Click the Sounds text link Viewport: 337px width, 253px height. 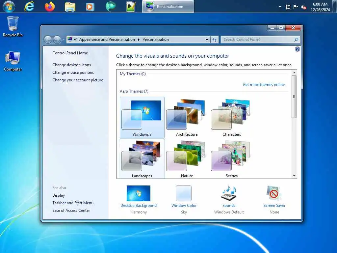[x=229, y=206]
